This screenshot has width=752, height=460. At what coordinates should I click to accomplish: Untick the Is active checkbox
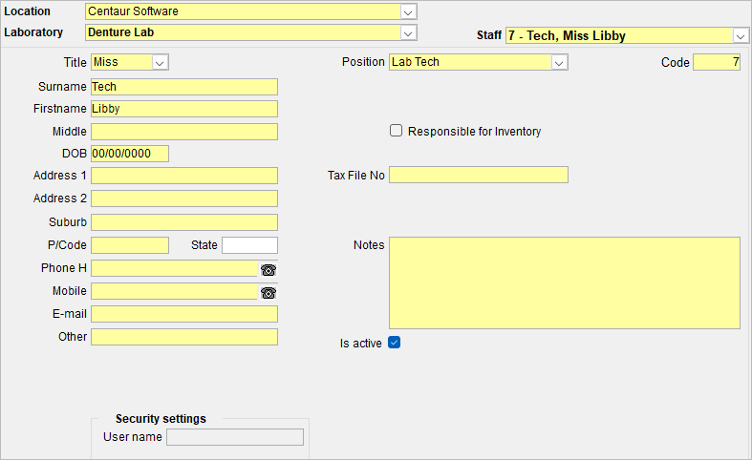[395, 343]
